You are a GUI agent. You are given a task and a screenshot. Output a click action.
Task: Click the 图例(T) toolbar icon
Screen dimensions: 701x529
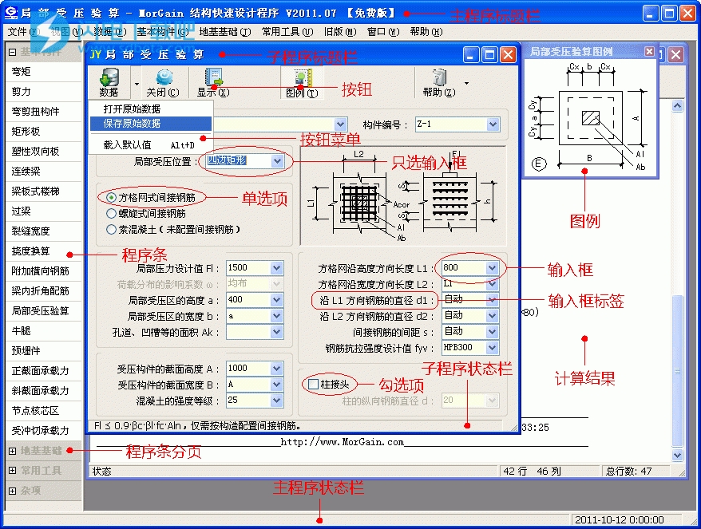(302, 83)
